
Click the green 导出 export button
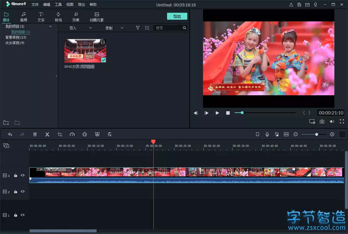tap(177, 16)
